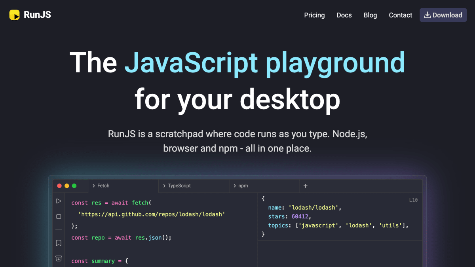
Task: Click the 'const summary = {' line
Action: point(100,261)
